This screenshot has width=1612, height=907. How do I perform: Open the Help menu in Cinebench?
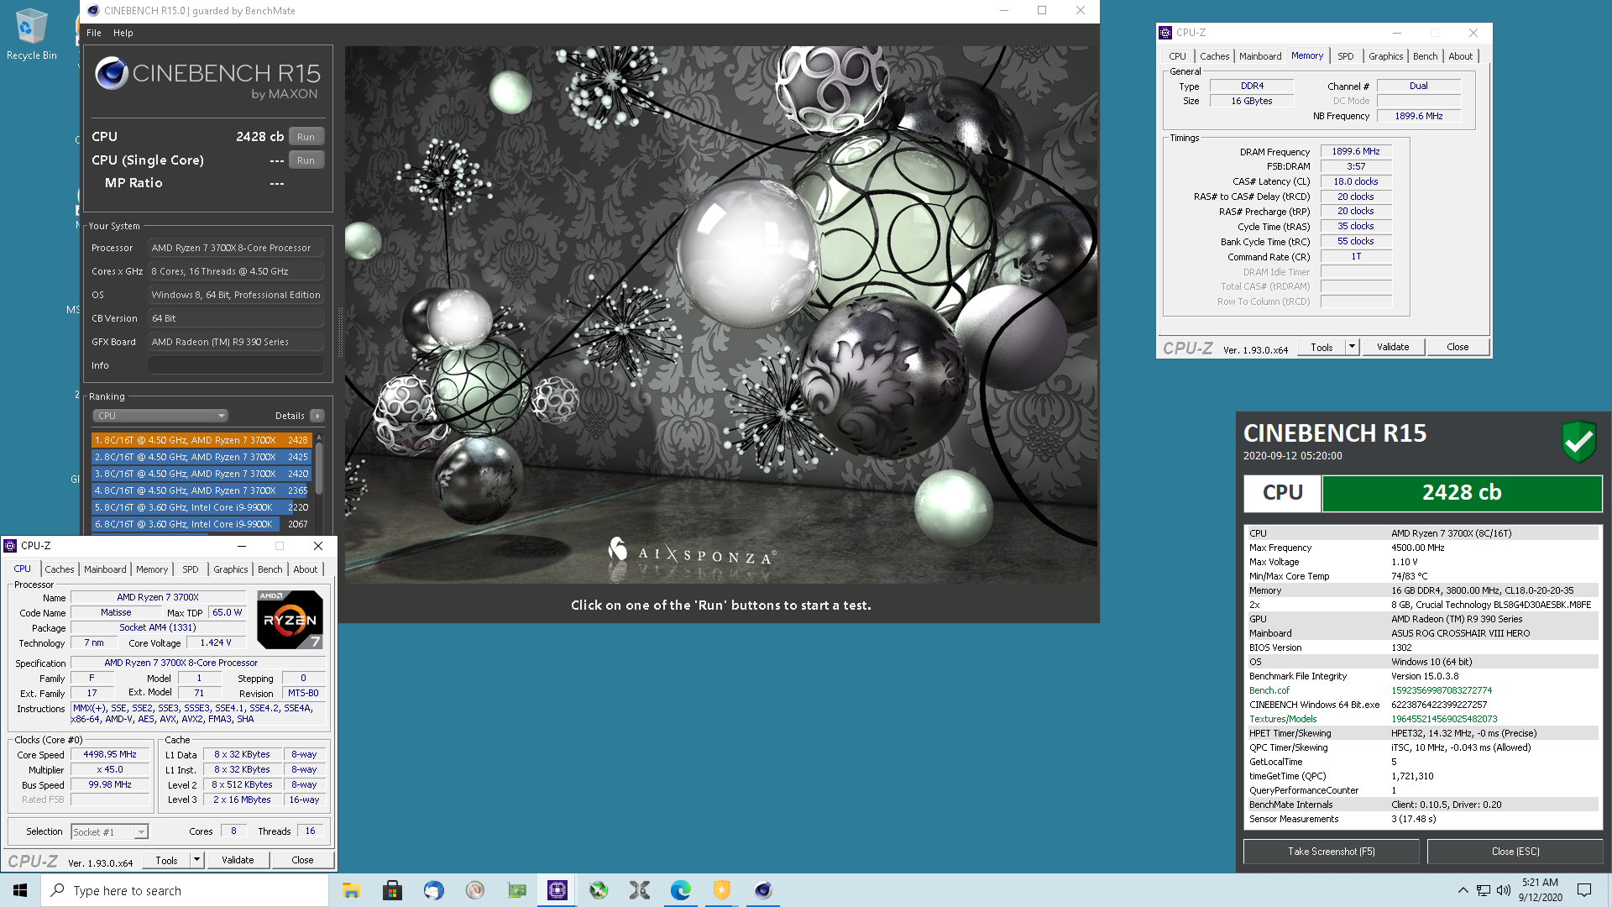tap(123, 33)
